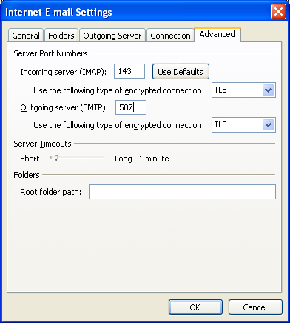The width and height of the screenshot is (290, 323).
Task: Expand the SMTP encrypted connection dropdown arrow
Action: pos(269,125)
